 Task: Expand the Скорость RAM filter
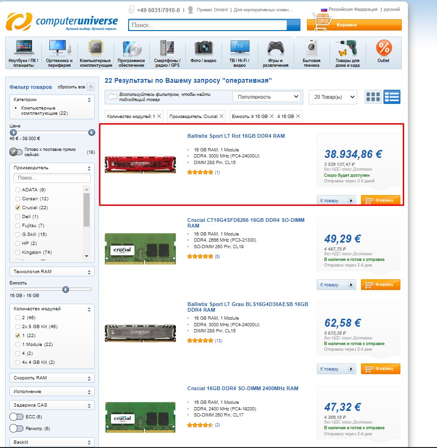pyautogui.click(x=52, y=377)
